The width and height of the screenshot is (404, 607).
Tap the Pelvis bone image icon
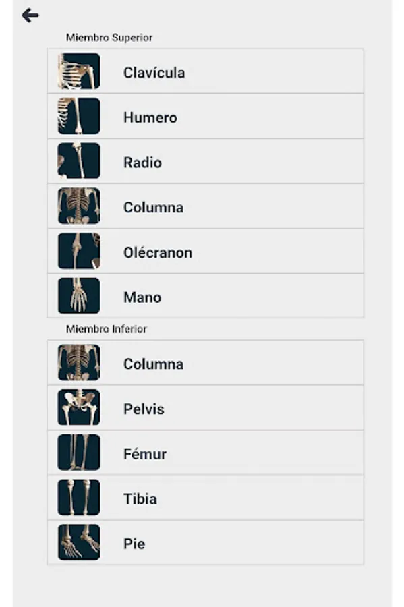tap(79, 407)
